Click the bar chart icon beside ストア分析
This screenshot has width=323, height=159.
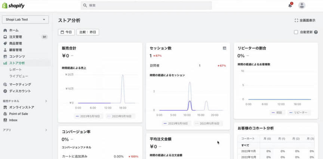tap(5, 63)
